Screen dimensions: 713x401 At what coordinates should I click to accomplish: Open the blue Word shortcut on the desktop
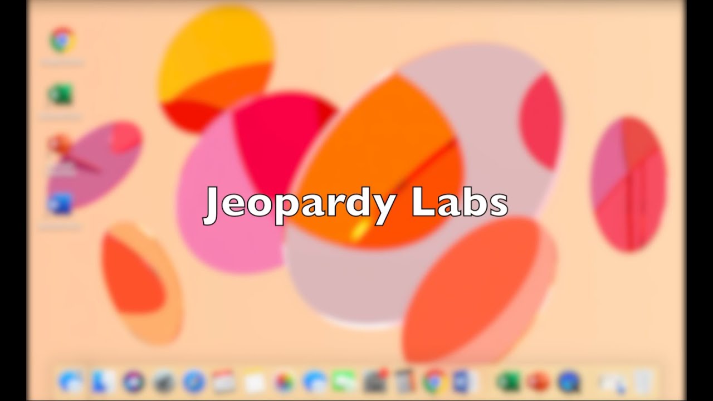point(60,204)
